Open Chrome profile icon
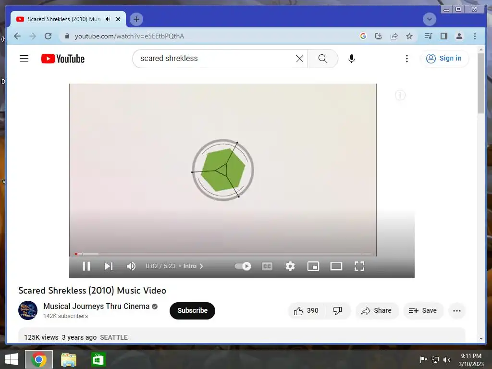Image resolution: width=492 pixels, height=369 pixels. pyautogui.click(x=459, y=36)
